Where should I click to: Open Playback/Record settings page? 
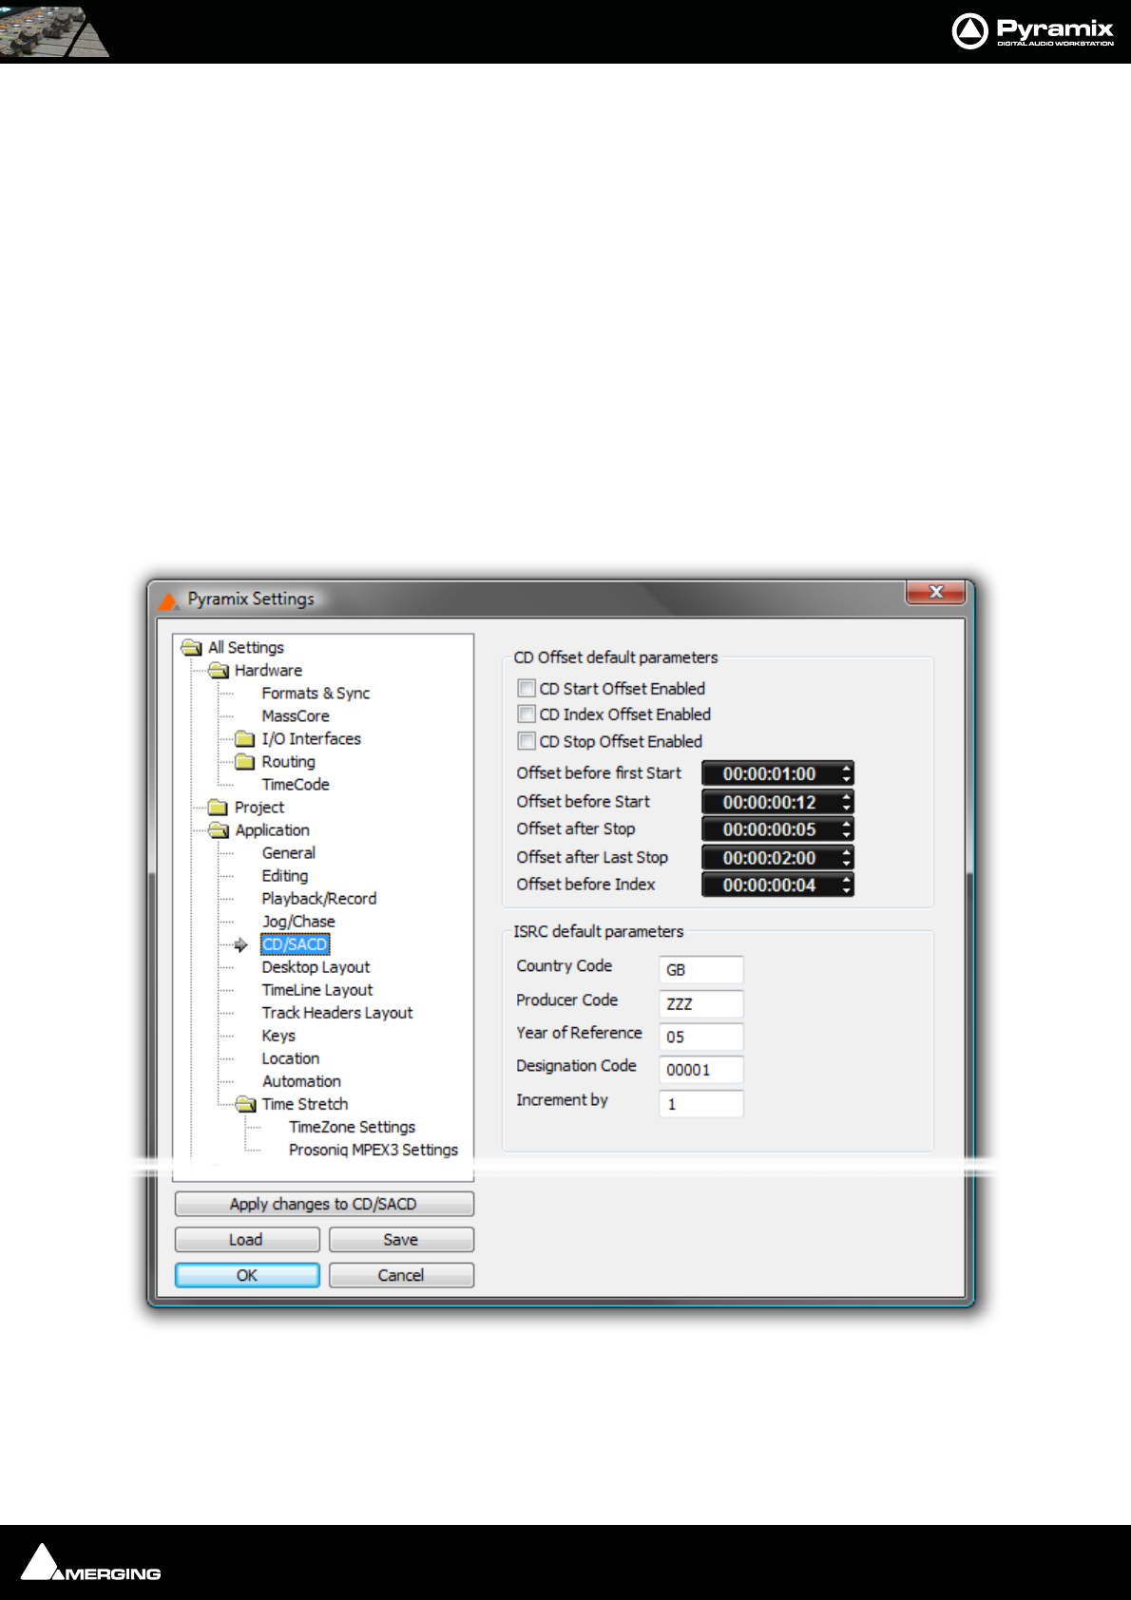pos(319,899)
